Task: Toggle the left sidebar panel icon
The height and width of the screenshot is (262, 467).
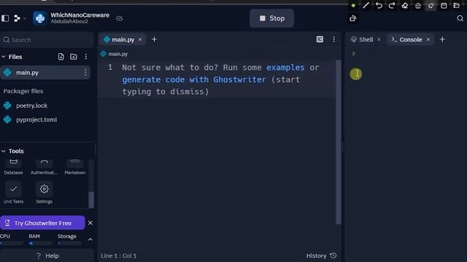Action: [x=5, y=18]
